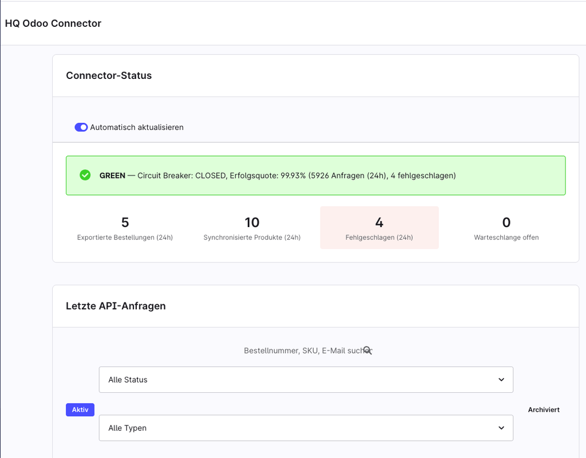Click the Warteschlange offen stat
Screen dimensions: 586x458
pos(506,228)
